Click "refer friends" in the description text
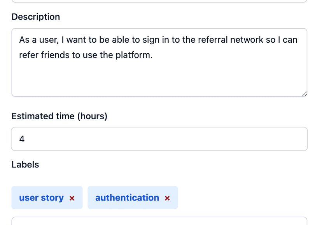This screenshot has width=322, height=225. tap(43, 55)
